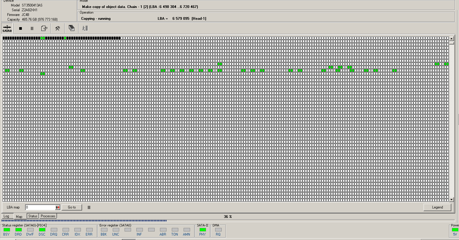Click the 'Copying - running' operation text

click(96, 19)
